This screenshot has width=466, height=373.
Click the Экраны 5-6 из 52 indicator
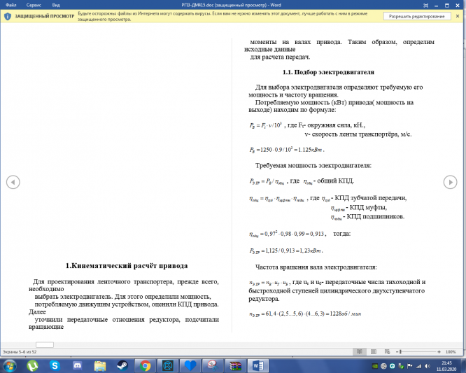pyautogui.click(x=20, y=351)
